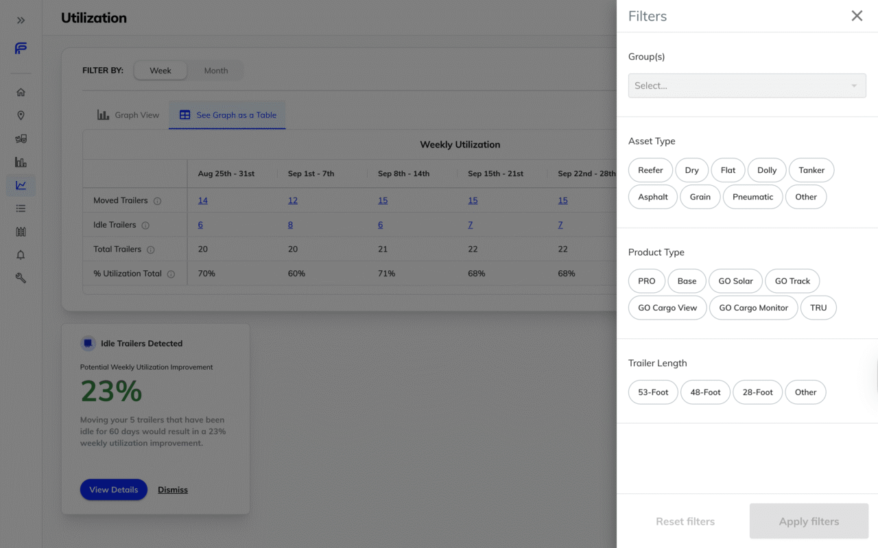Close the Filters panel
Image resolution: width=878 pixels, height=548 pixels.
(857, 16)
